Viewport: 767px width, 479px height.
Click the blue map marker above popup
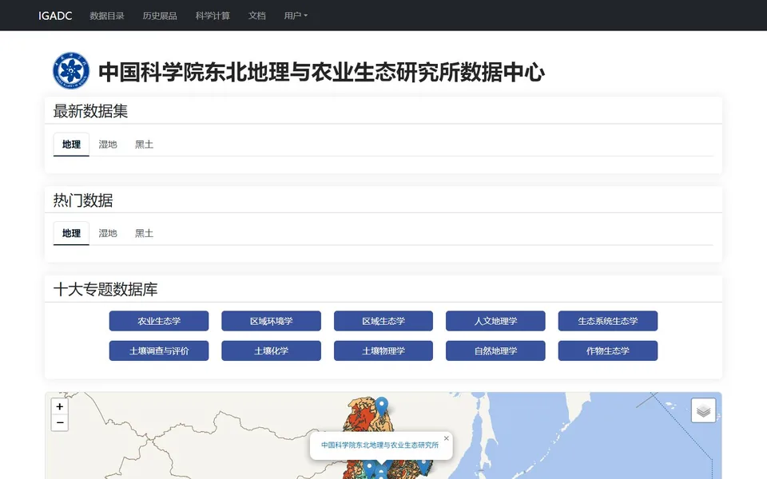382,406
